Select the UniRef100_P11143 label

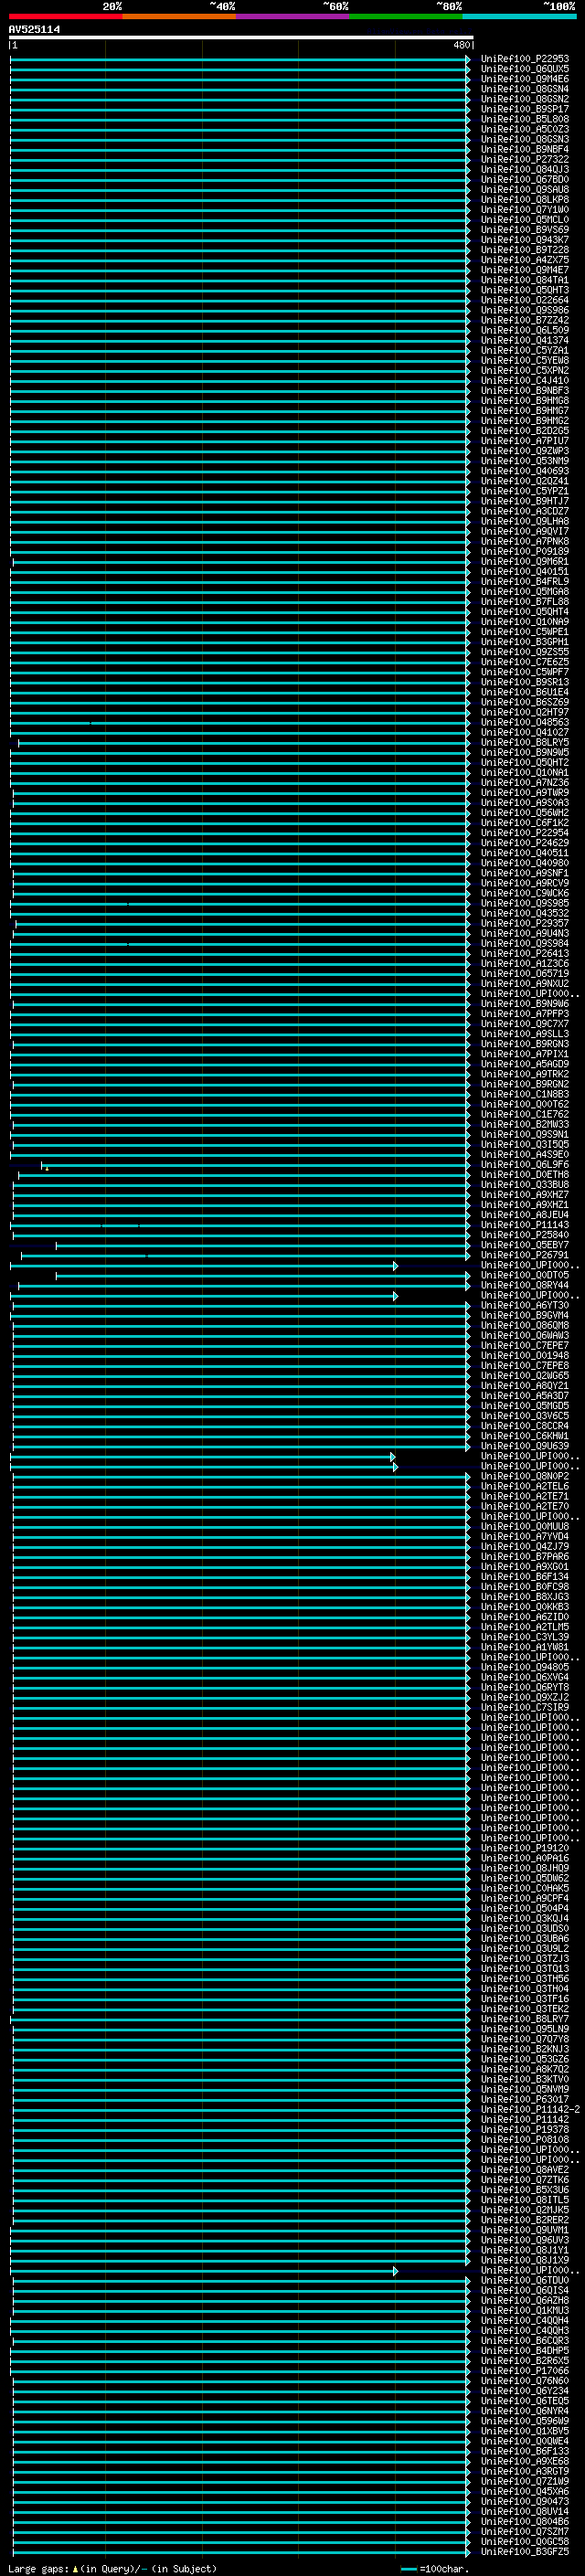(524, 1225)
